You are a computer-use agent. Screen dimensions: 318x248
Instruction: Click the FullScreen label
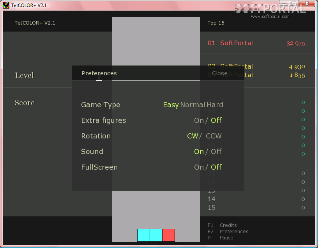point(99,167)
